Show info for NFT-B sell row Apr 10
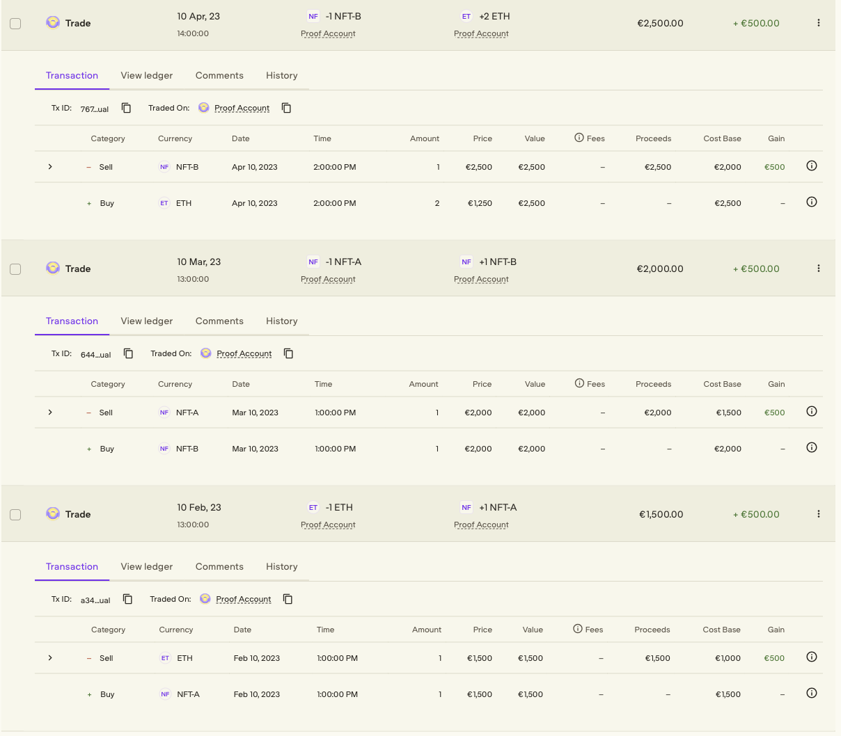Screen dimensions: 841x736 pos(812,166)
